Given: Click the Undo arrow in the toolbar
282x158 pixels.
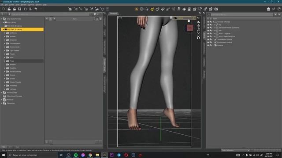Looking at the screenshot, I should (x=36, y=9).
